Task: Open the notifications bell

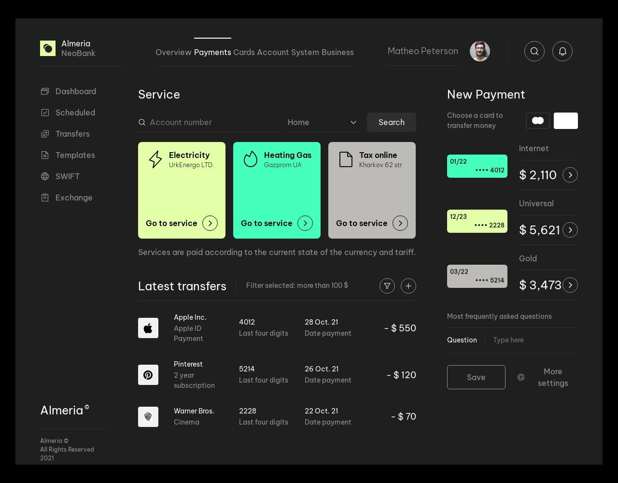Action: pos(562,51)
